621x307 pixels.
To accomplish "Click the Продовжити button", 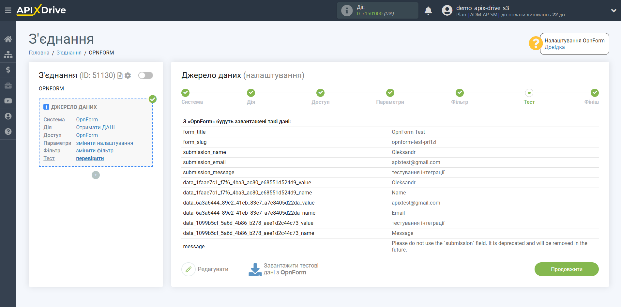I will (x=567, y=269).
